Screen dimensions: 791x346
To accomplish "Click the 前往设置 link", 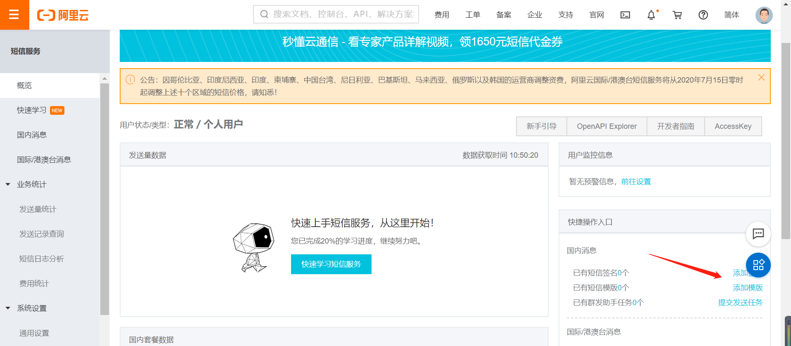I will (x=636, y=182).
